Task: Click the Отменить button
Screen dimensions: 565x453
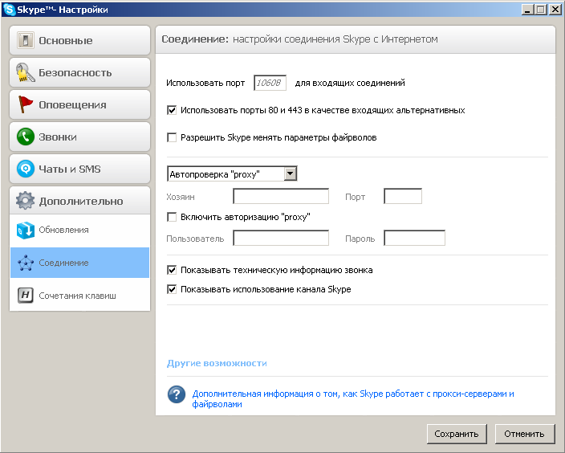Action: pyautogui.click(x=525, y=434)
